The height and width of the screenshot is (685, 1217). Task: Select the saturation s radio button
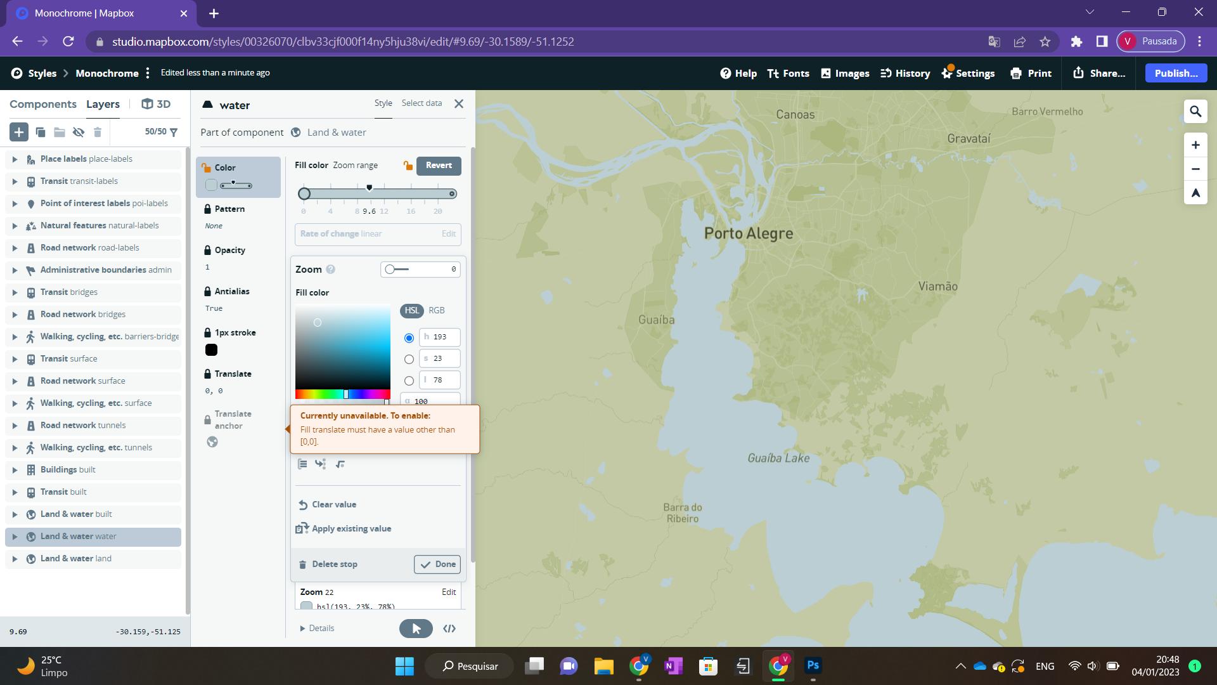[409, 360]
